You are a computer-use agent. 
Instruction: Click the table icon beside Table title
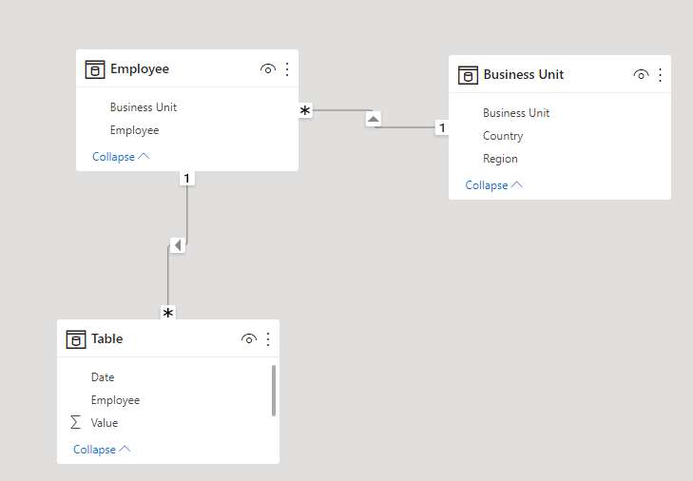[76, 339]
